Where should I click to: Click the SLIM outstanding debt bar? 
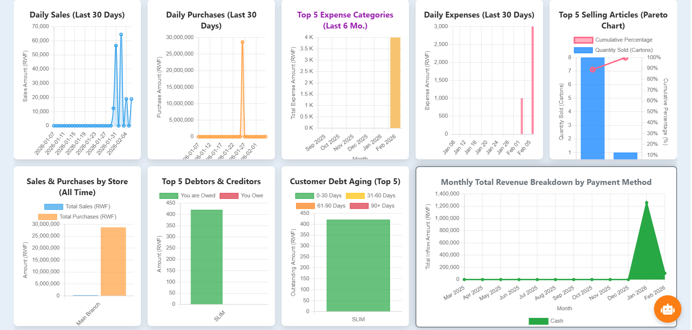click(x=359, y=265)
